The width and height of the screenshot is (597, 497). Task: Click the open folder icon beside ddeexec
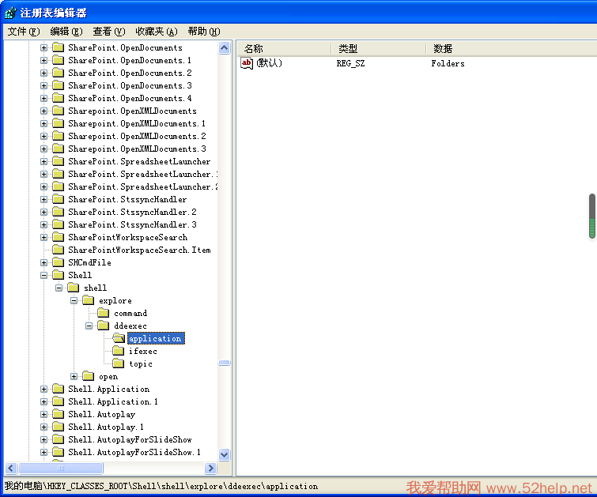click(104, 326)
